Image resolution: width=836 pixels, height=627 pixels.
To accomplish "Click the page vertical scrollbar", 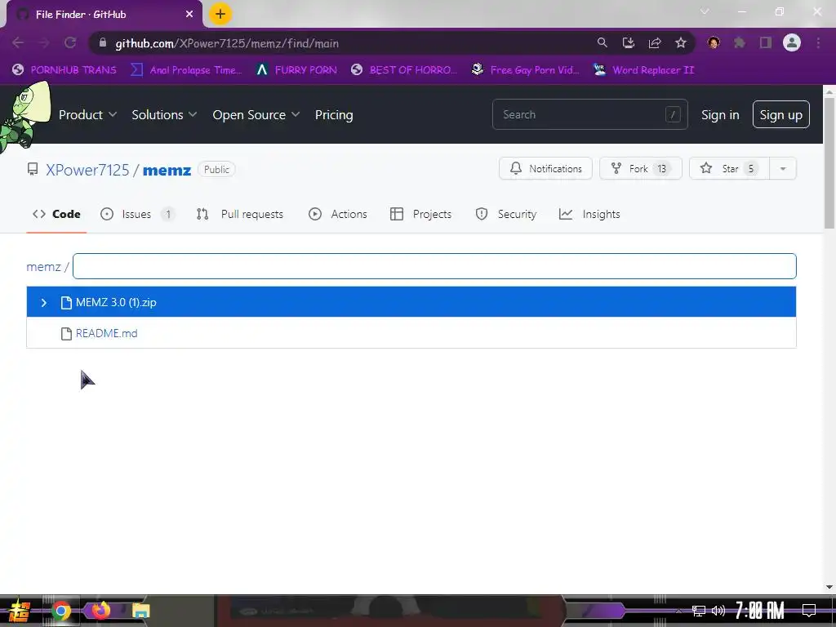I will [x=829, y=163].
